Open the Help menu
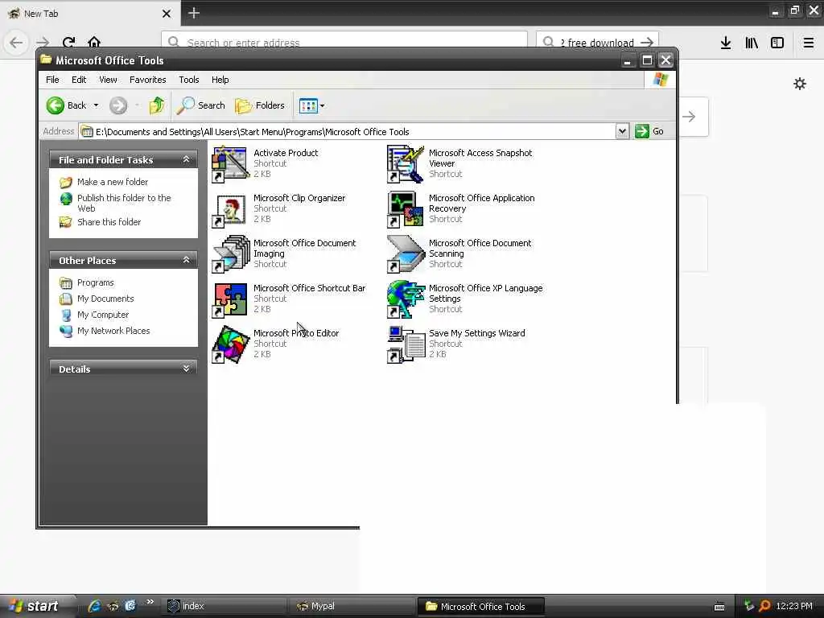 (220, 80)
